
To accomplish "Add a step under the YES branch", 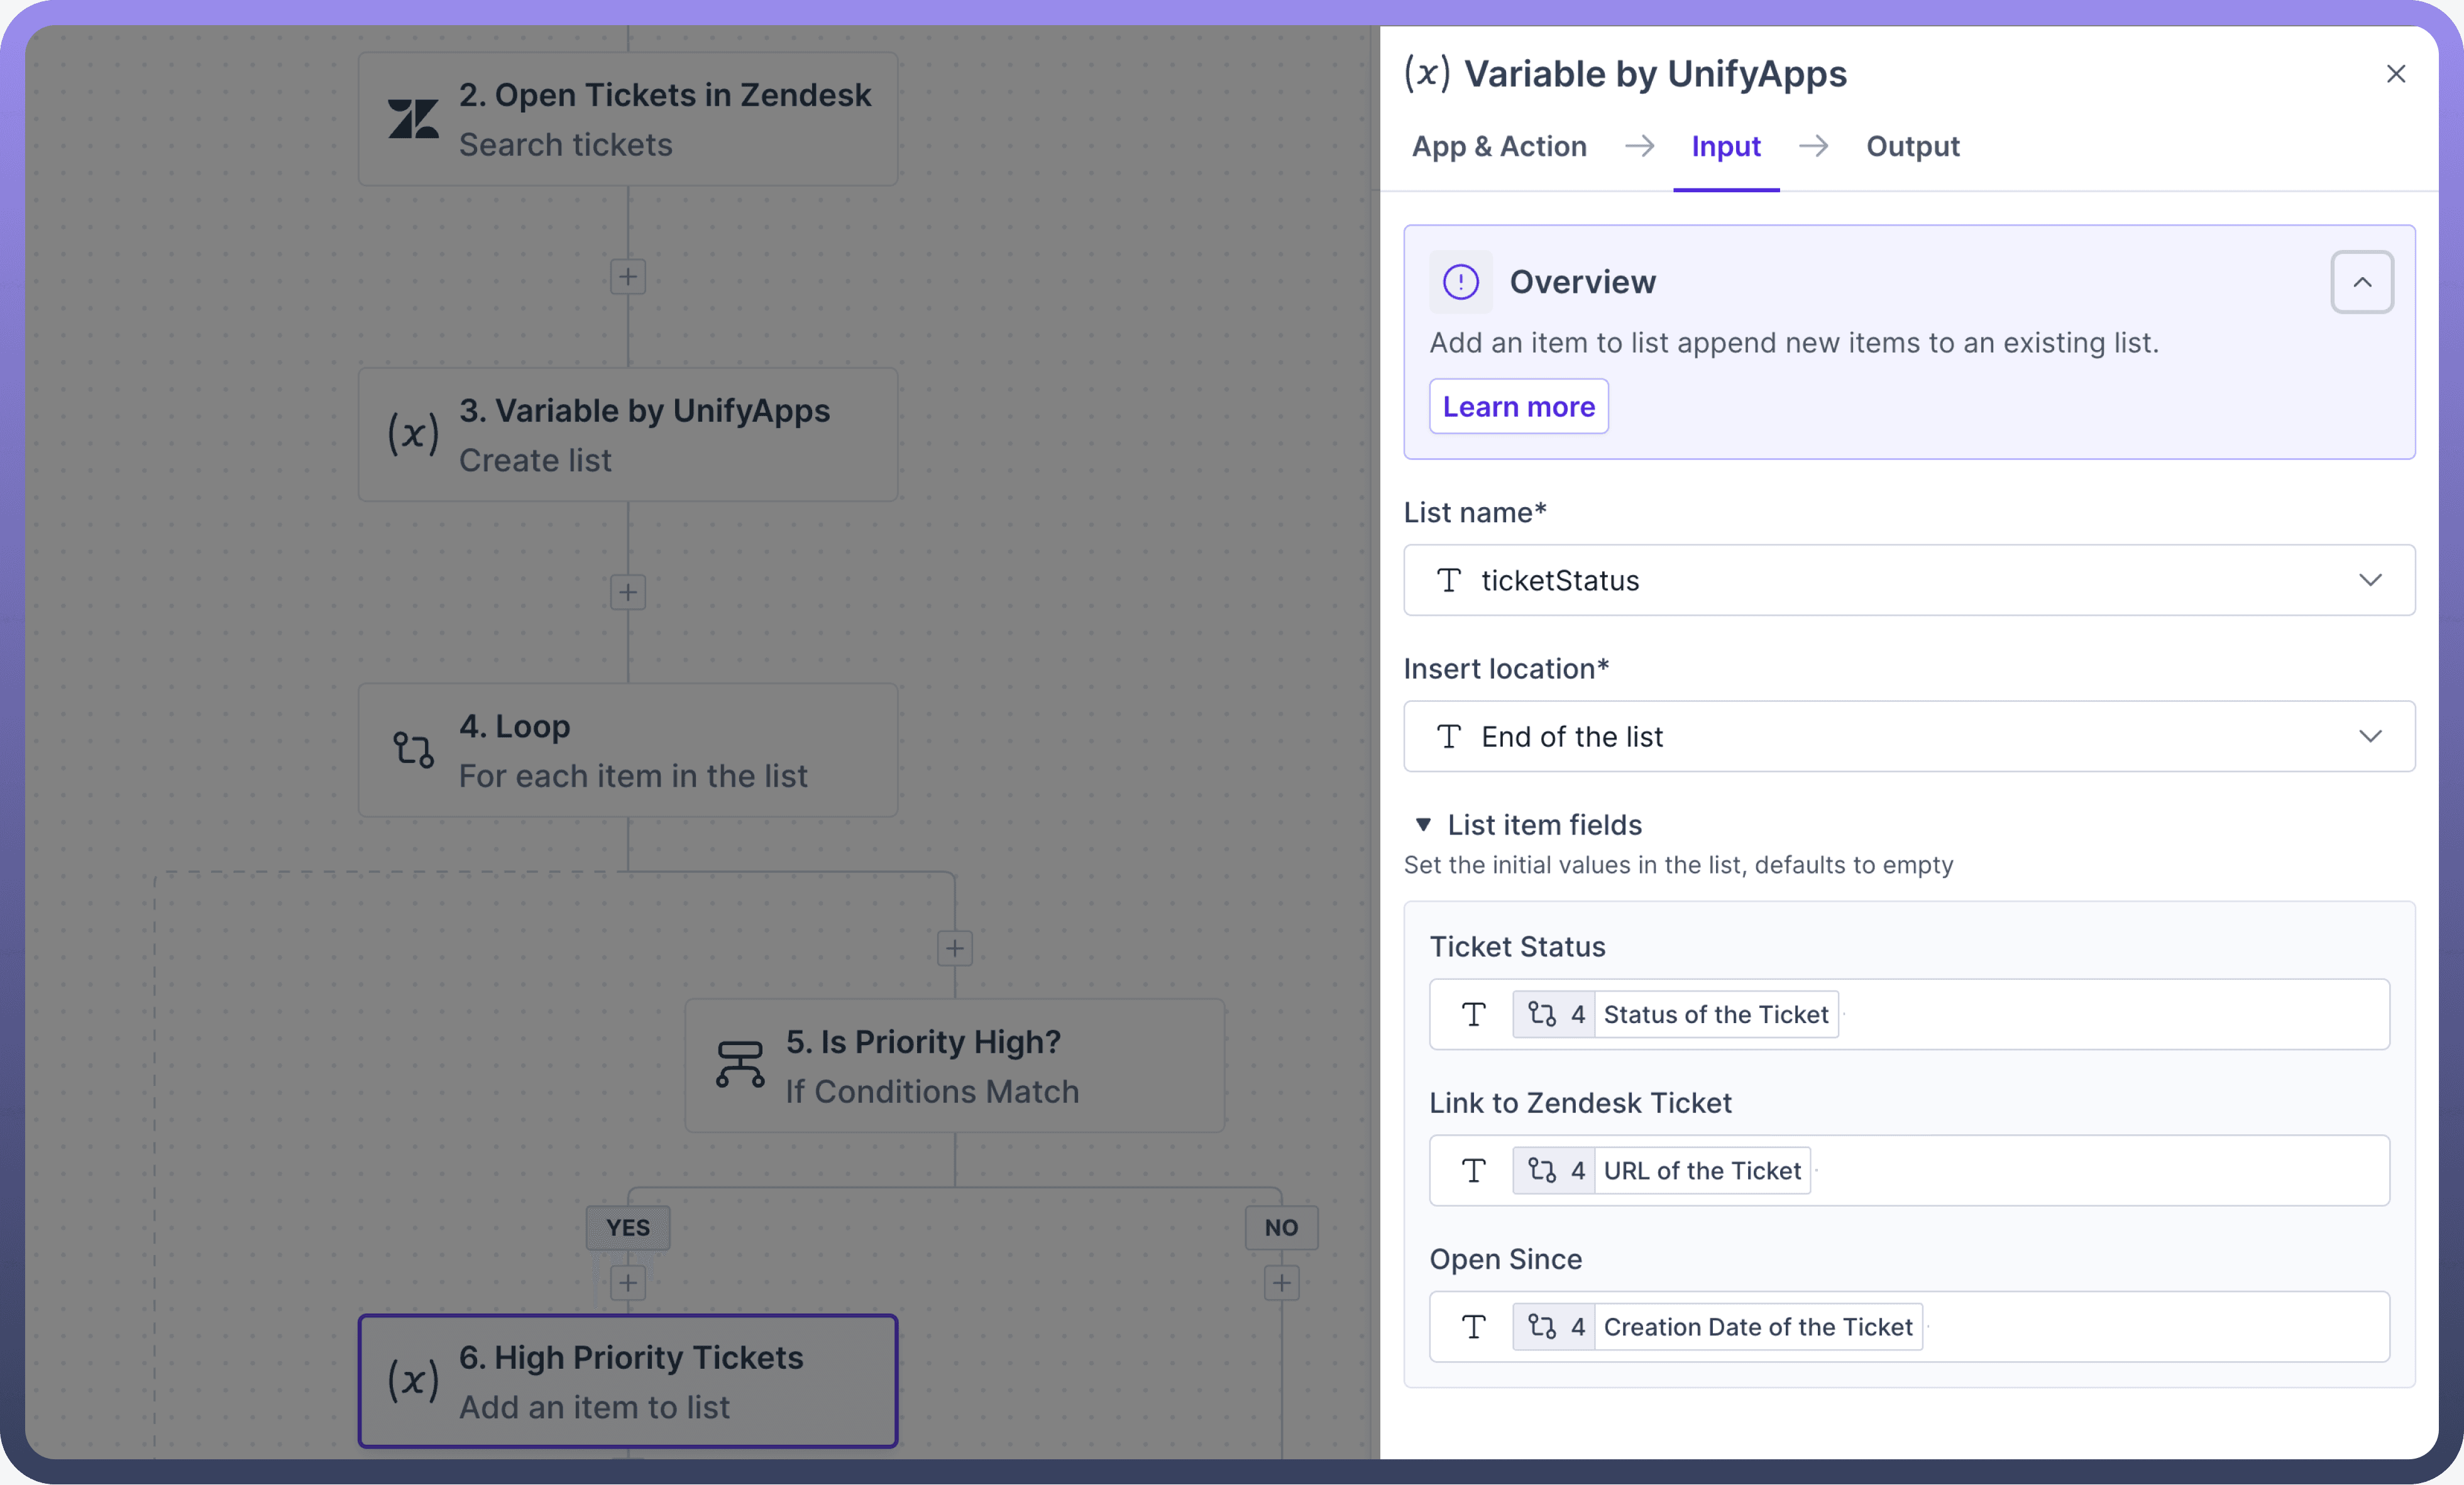I will pyautogui.click(x=628, y=1283).
